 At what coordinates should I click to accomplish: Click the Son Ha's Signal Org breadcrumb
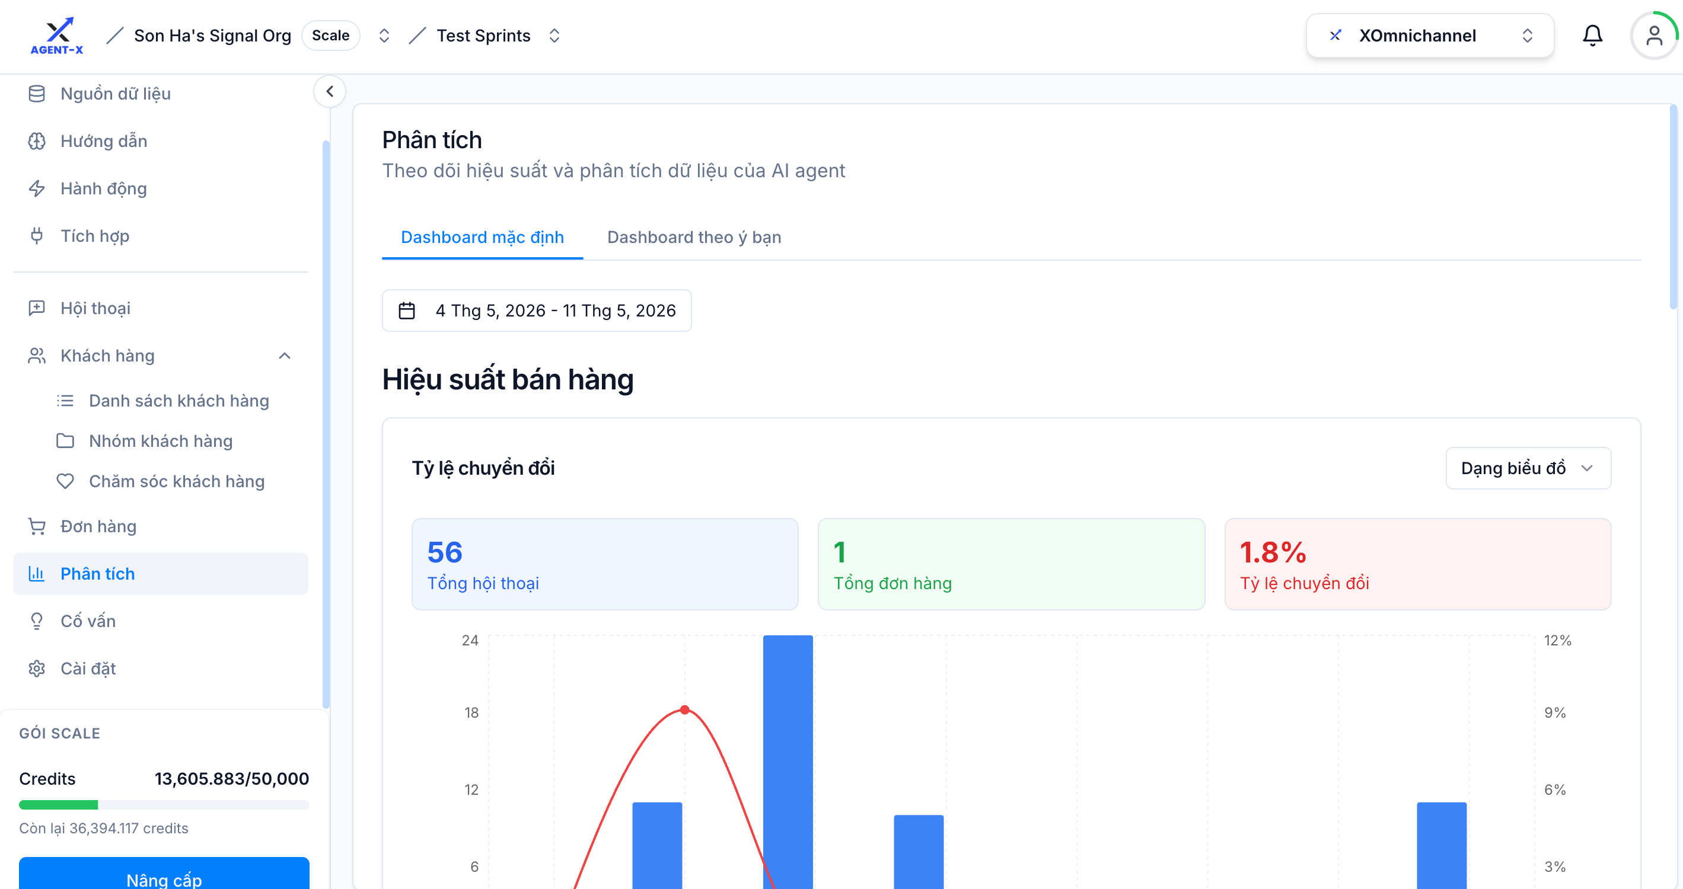pyautogui.click(x=212, y=35)
